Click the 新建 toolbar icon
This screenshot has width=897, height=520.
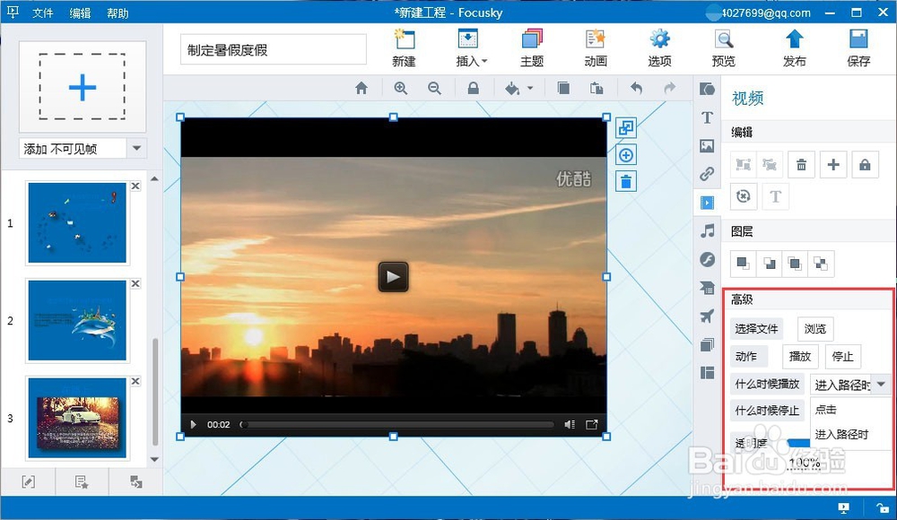pyautogui.click(x=404, y=48)
